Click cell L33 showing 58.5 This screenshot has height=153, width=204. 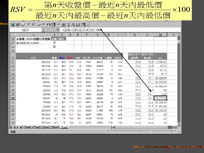[148, 110]
